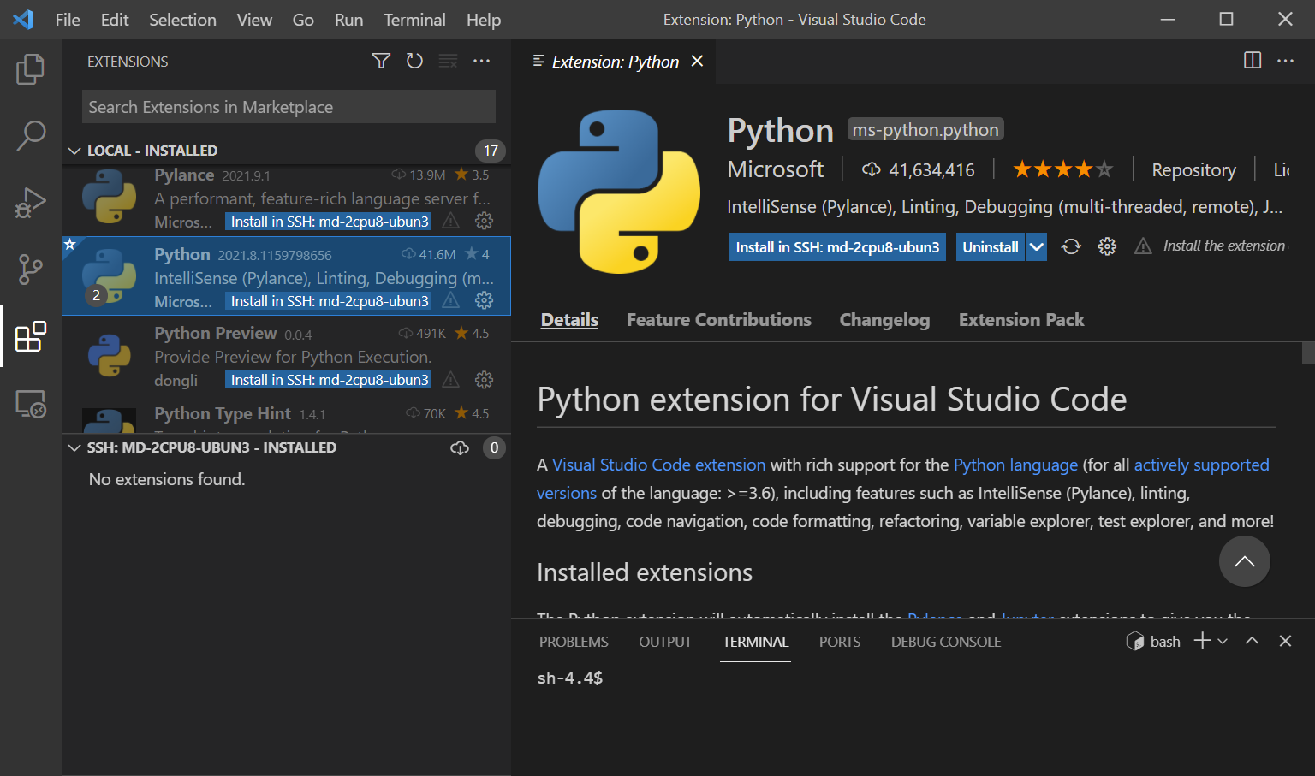1315x776 pixels.
Task: Refresh the extensions list
Action: pos(414,61)
